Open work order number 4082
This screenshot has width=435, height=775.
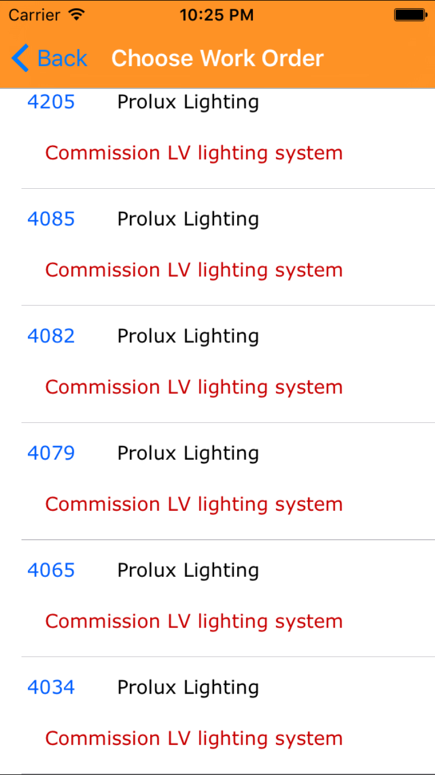(x=51, y=336)
